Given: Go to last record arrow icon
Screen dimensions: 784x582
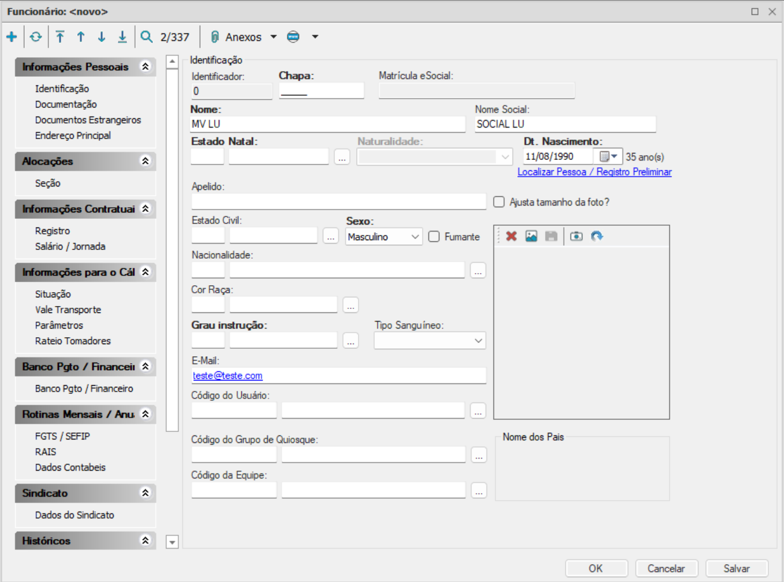Looking at the screenshot, I should point(122,37).
